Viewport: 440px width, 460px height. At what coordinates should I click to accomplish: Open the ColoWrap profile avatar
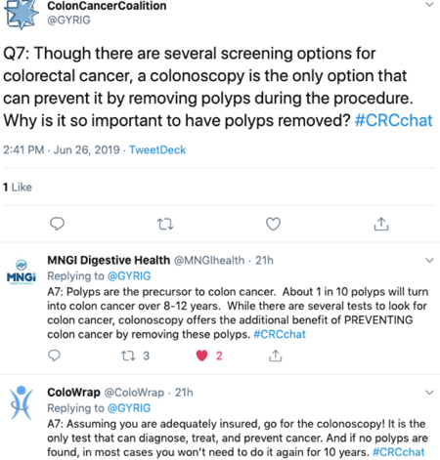[22, 402]
